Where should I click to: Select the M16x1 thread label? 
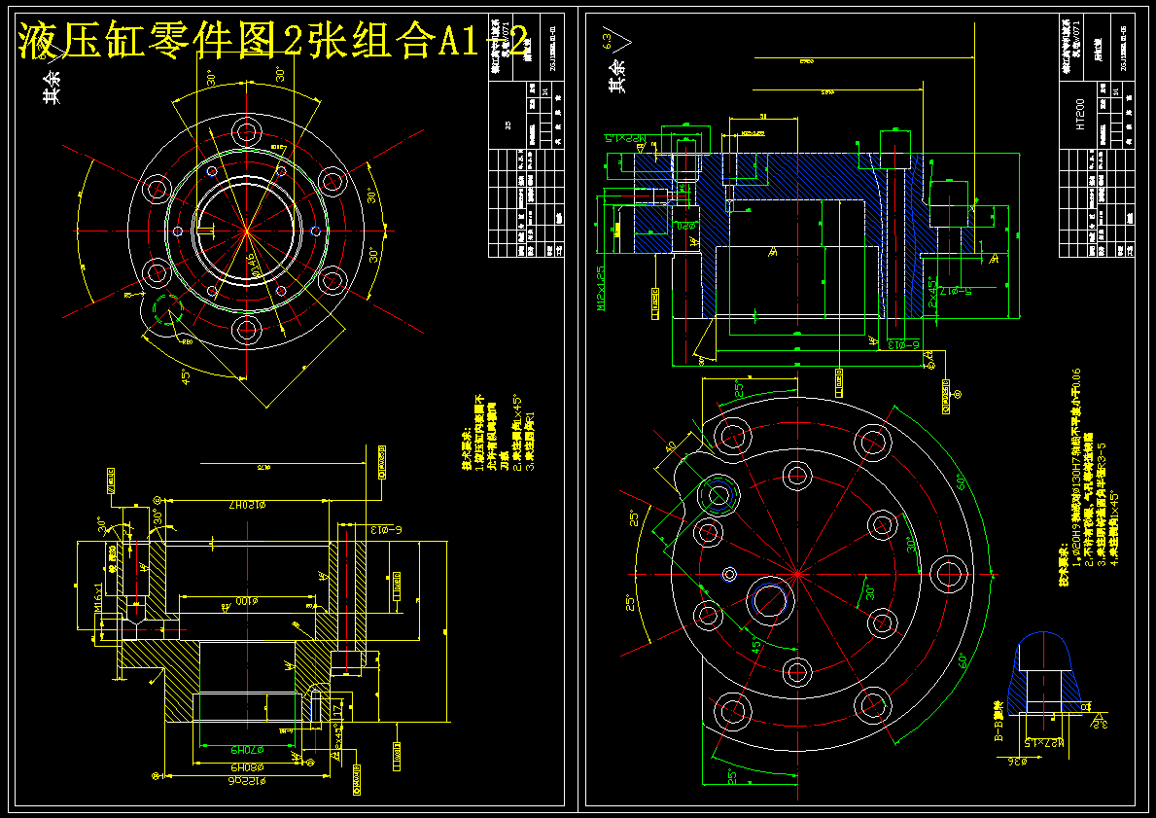point(98,597)
